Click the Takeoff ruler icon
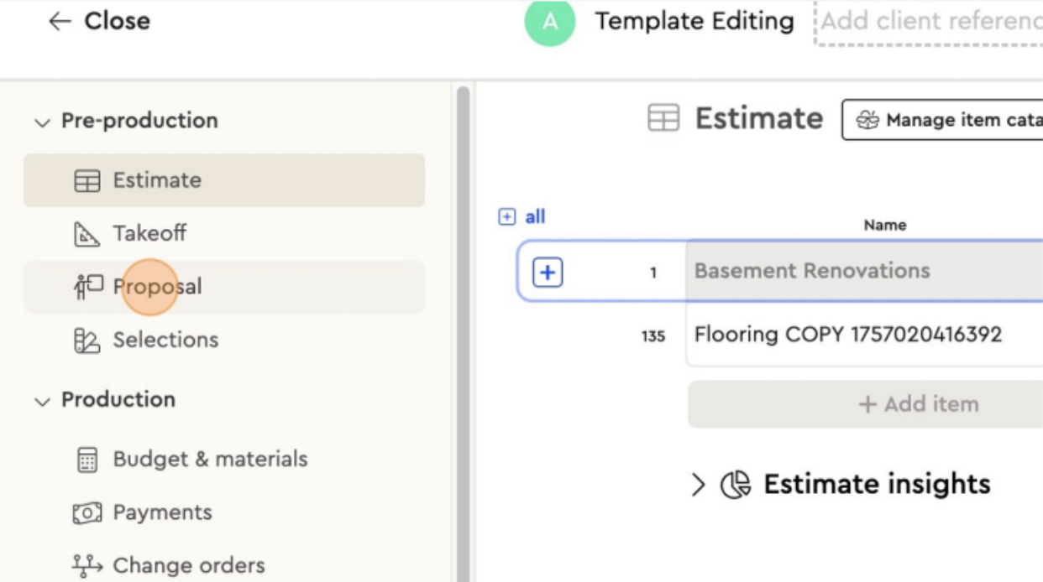 point(87,234)
